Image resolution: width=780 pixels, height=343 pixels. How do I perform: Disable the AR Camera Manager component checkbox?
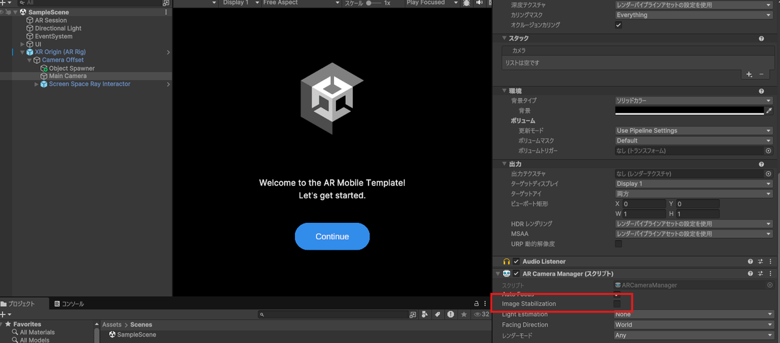point(517,274)
